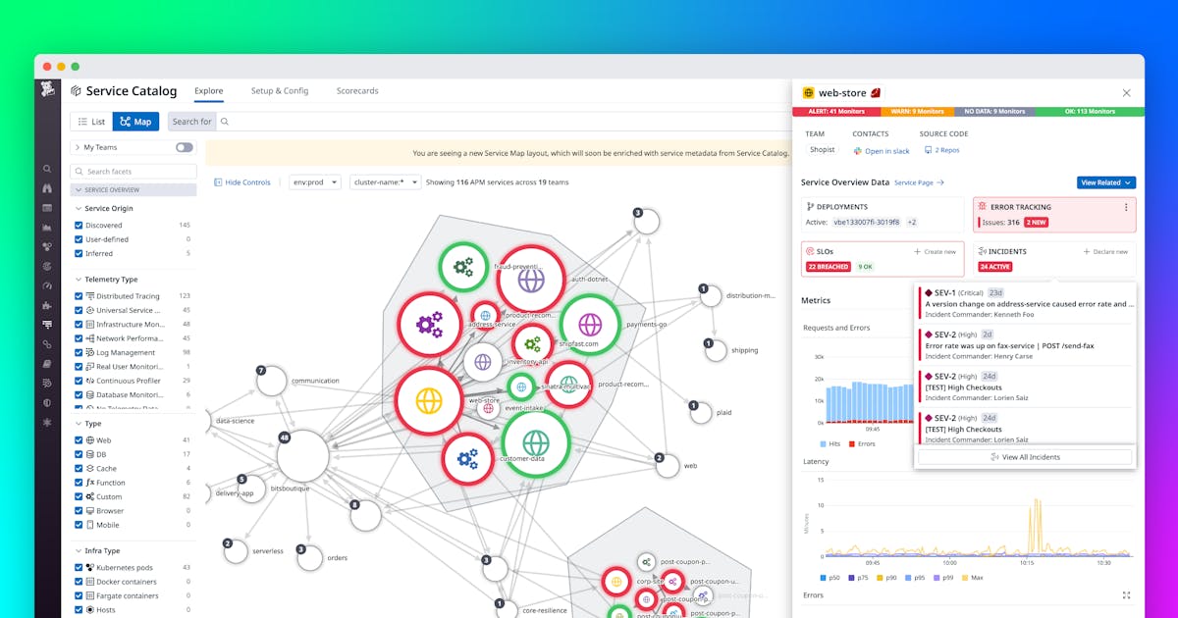Viewport: 1178px width, 618px height.
Task: Open the Service Catalog graph icon next to title
Action: pyautogui.click(x=76, y=90)
